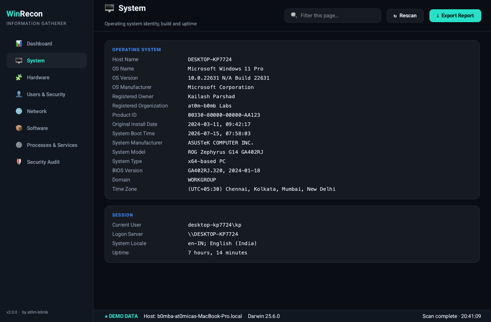Select host name value DESKTOP-KP7724
Screen dimensions: 491x322
click(210, 60)
